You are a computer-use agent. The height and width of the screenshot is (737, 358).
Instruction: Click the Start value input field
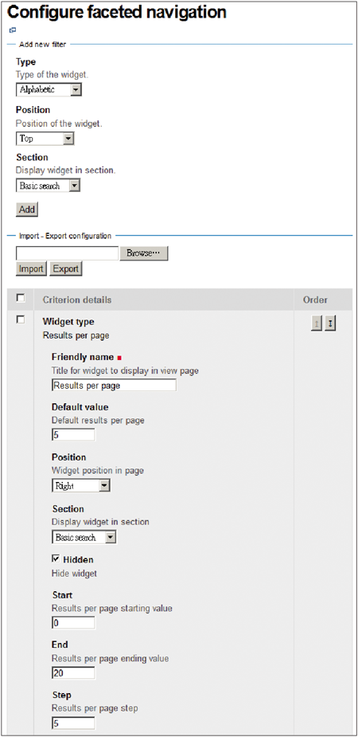coord(73,623)
